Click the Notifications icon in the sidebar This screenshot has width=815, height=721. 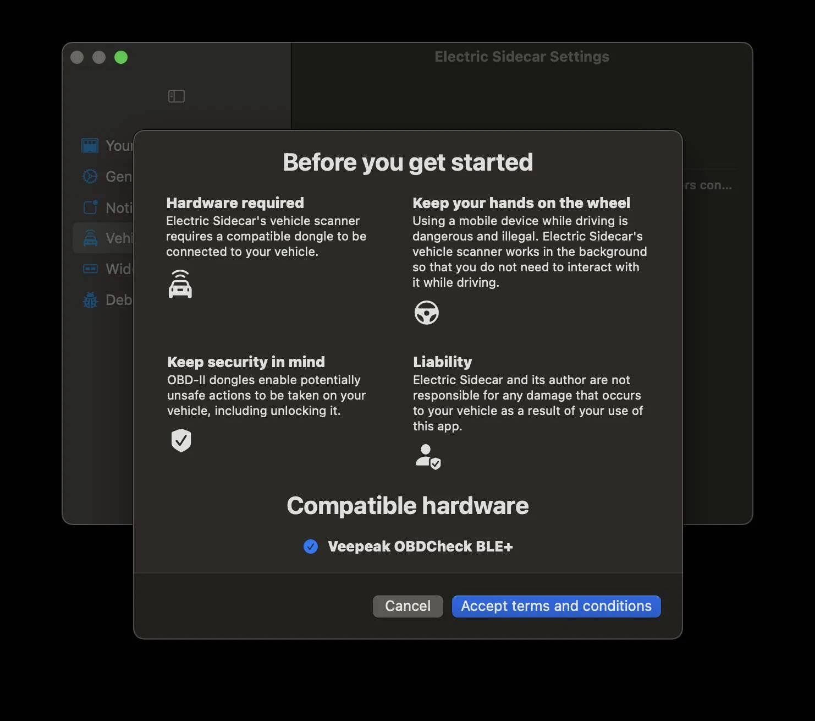pos(90,207)
